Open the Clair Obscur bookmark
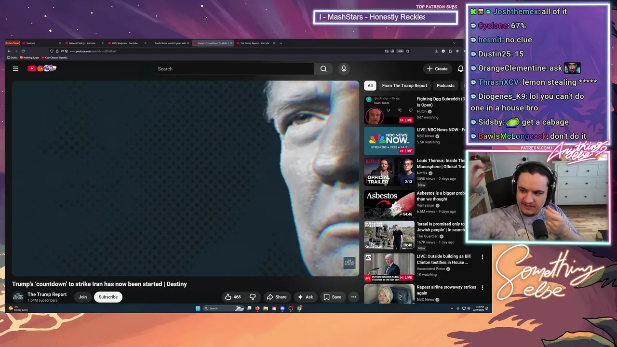This screenshot has height=347, width=617. tap(56, 58)
